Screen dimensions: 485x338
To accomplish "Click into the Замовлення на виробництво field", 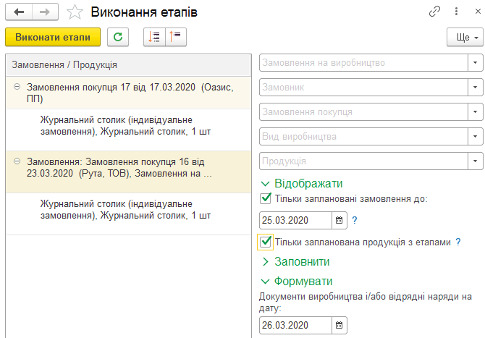I will 363,63.
